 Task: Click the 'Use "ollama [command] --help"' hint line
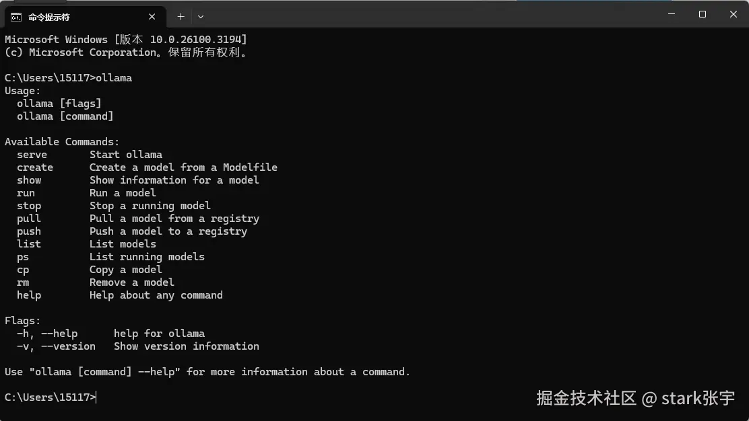click(x=207, y=372)
